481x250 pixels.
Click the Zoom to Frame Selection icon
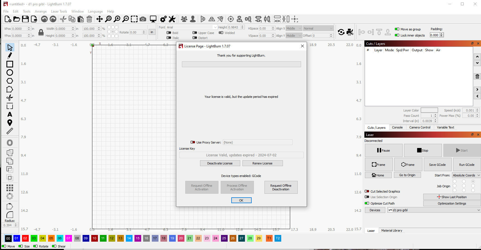click(x=134, y=19)
